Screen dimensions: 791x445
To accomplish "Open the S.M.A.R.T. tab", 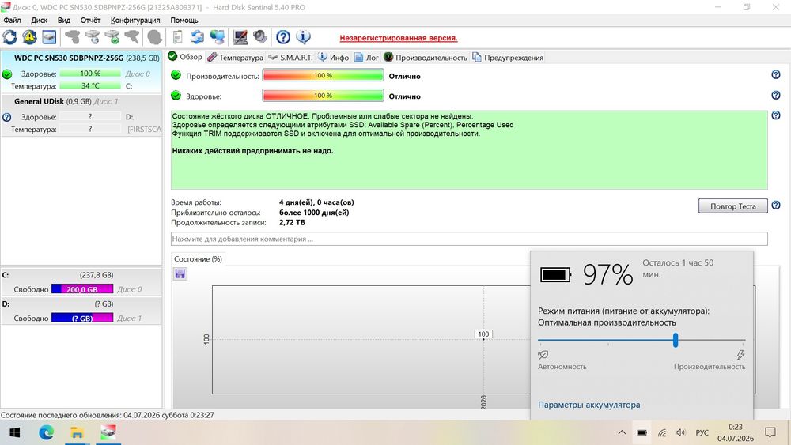I will (x=290, y=58).
